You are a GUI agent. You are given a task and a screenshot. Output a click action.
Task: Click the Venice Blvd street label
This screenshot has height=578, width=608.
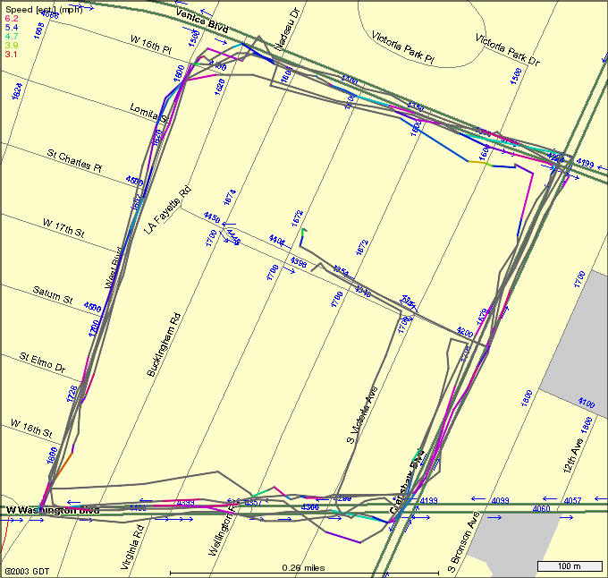(x=202, y=21)
